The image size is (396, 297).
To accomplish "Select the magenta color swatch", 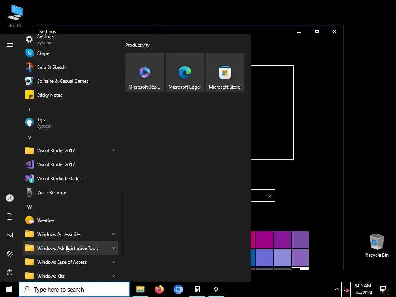I will tap(264, 240).
